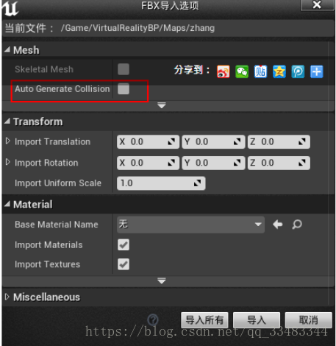The width and height of the screenshot is (336, 346).
Task: Click the FBX导入选项 title text
Action: pos(170,6)
